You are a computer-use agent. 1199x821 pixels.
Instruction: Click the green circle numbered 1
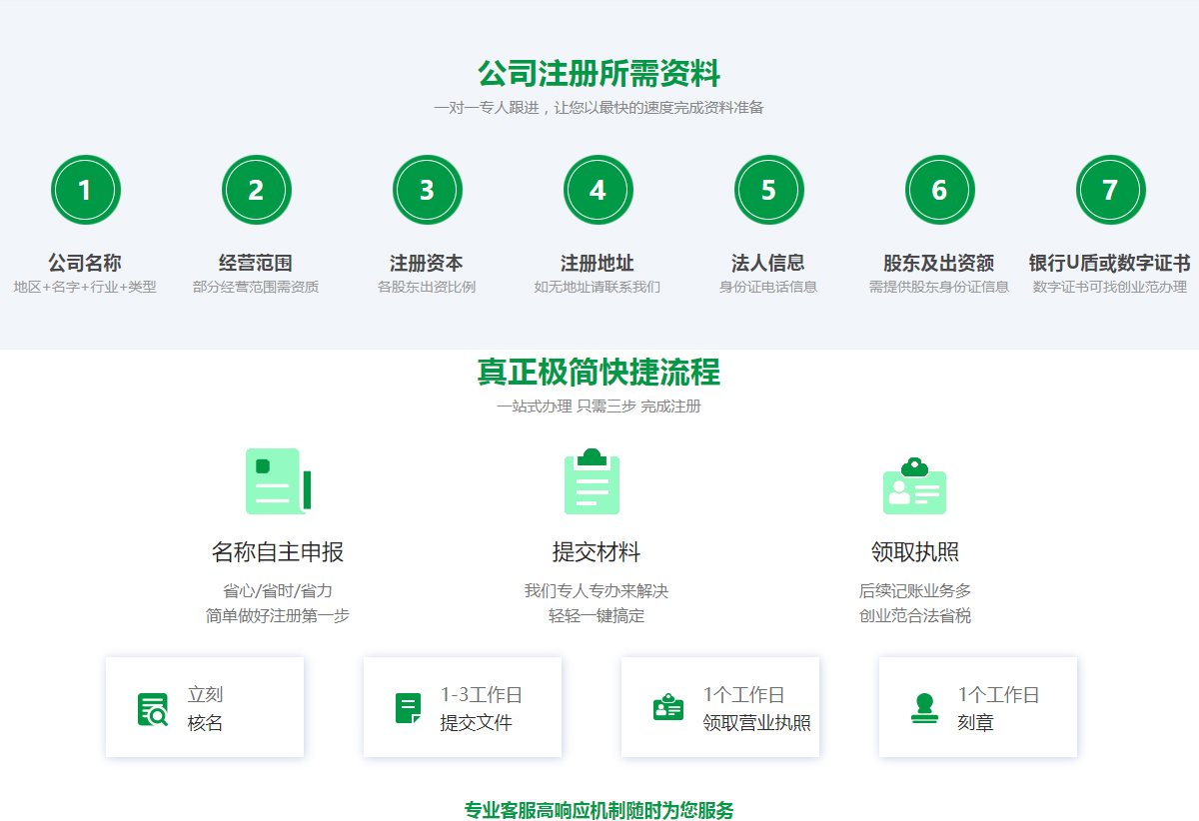coord(85,190)
